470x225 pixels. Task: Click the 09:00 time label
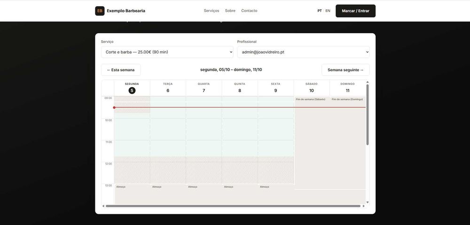click(x=108, y=98)
